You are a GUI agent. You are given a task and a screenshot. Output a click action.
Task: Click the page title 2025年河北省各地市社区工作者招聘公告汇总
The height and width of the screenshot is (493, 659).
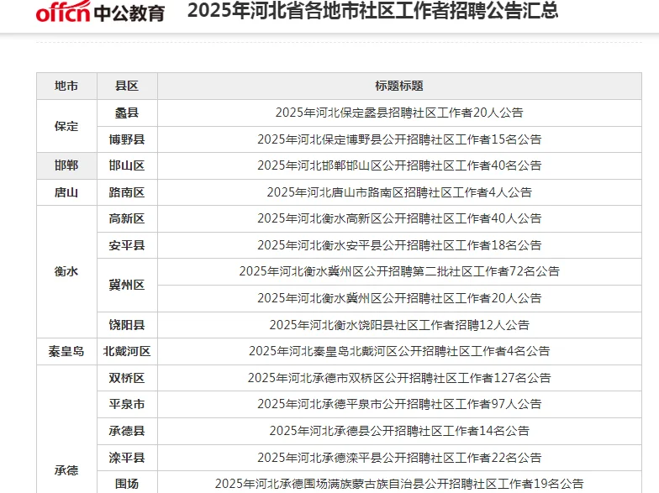point(373,10)
